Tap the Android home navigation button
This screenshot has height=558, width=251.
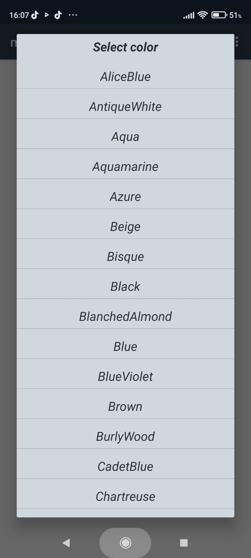(125, 543)
